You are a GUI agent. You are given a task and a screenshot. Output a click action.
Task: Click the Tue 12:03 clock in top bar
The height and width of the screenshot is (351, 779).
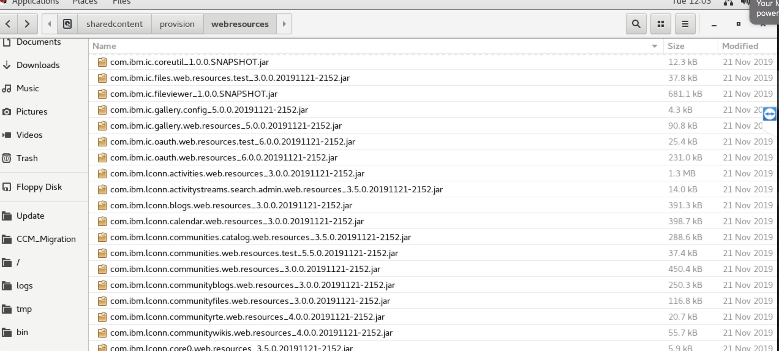tap(692, 2)
